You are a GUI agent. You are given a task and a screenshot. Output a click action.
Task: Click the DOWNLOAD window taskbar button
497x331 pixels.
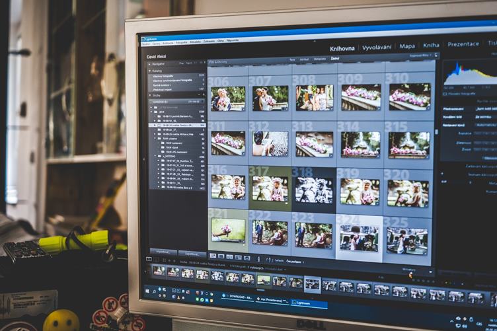[237, 297]
